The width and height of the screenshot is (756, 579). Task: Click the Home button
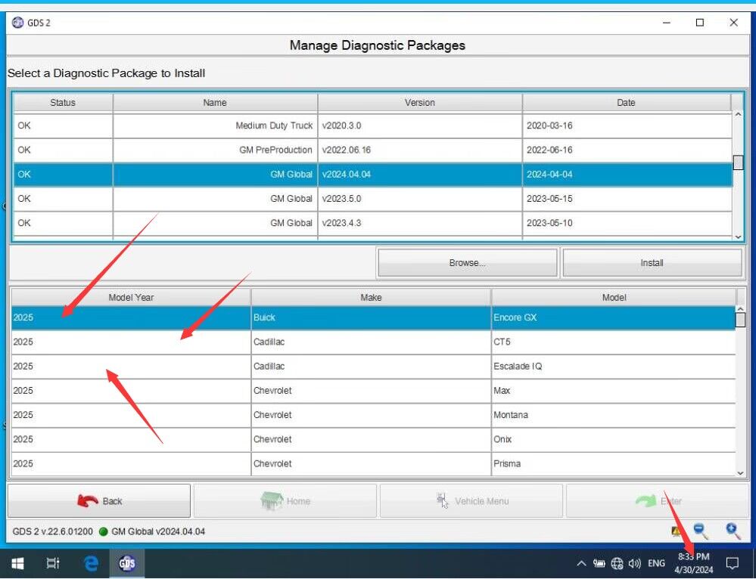285,501
